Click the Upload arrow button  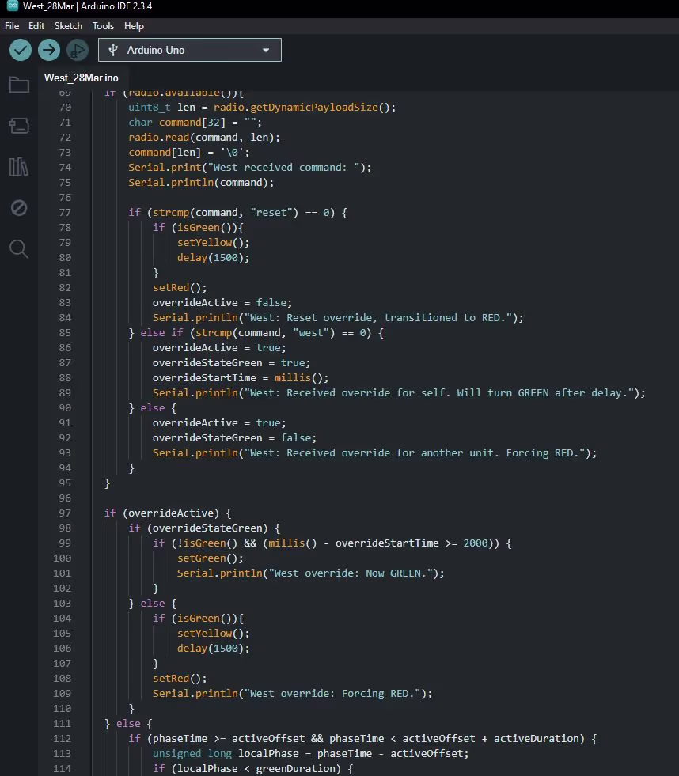(49, 50)
